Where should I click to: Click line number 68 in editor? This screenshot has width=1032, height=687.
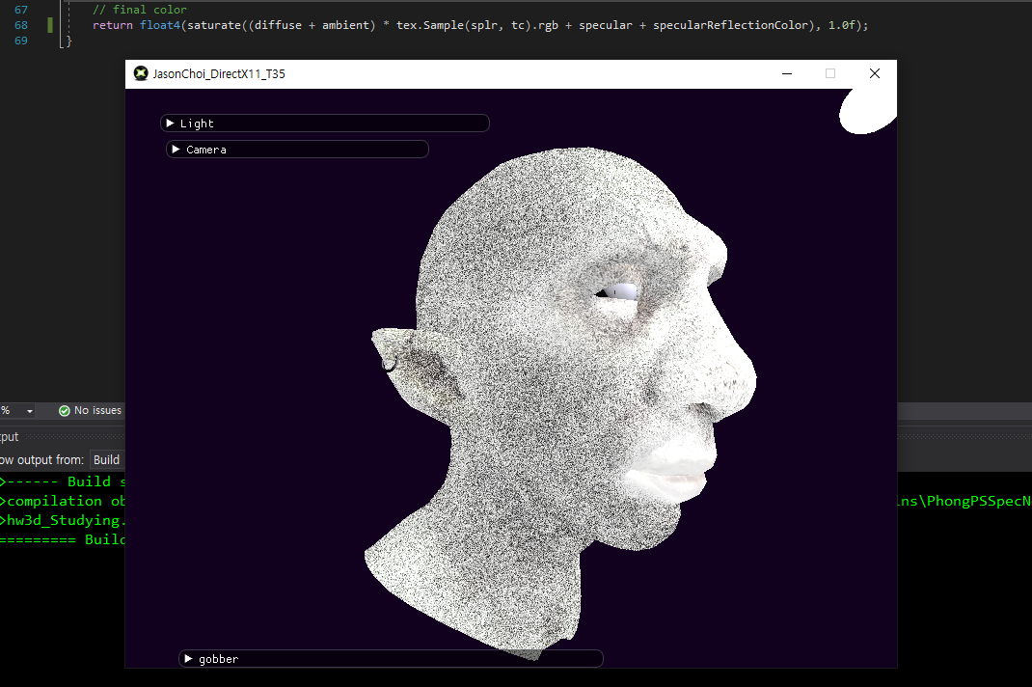click(21, 25)
